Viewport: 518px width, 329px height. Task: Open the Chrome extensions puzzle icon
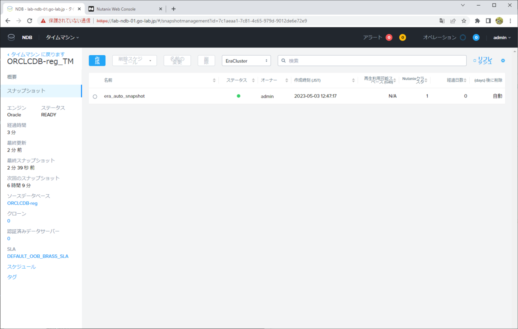pos(477,21)
